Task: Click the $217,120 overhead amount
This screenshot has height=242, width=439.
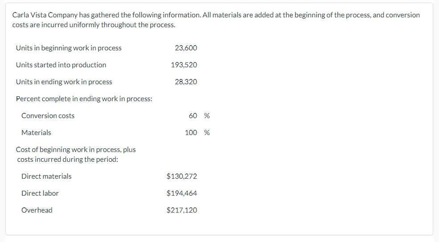Action: point(182,210)
